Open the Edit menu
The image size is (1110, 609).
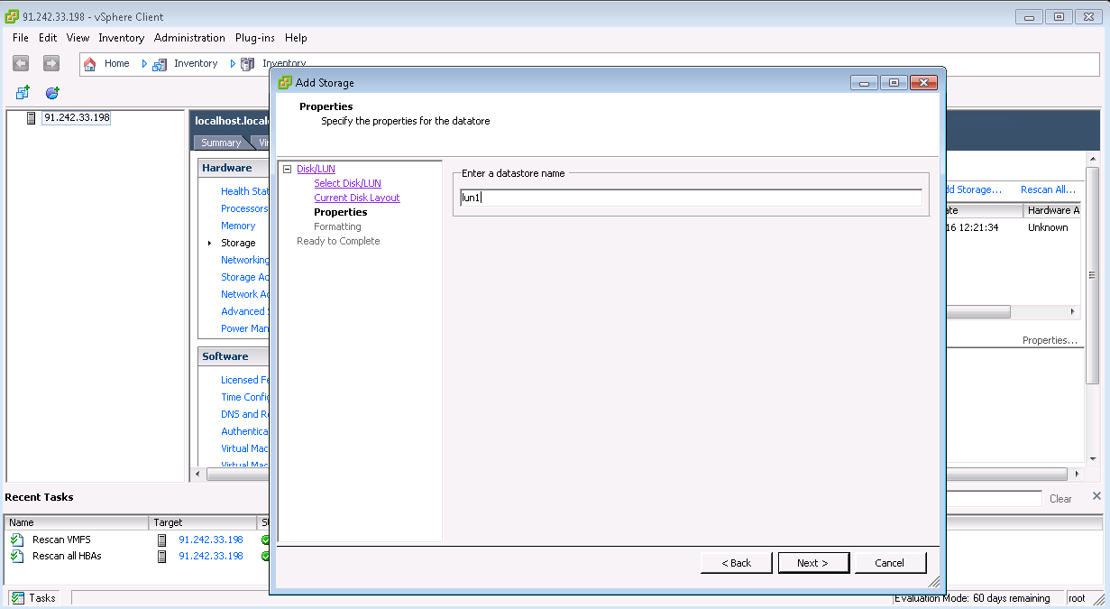pos(48,38)
